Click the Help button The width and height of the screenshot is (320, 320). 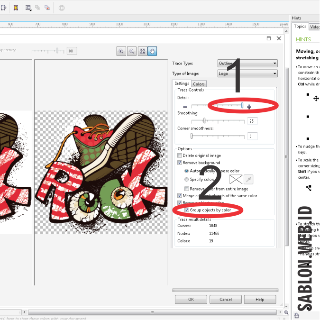pos(260,300)
